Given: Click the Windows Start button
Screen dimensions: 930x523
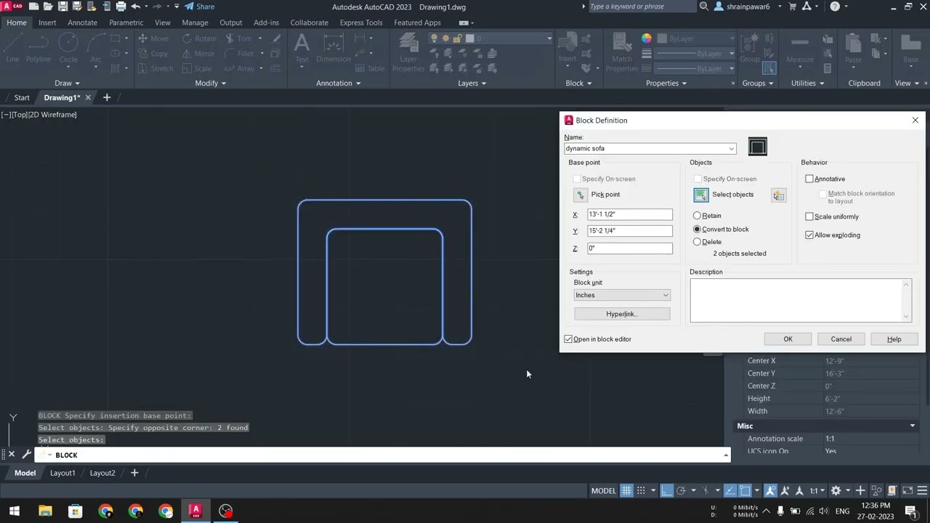Looking at the screenshot, I should coord(15,511).
